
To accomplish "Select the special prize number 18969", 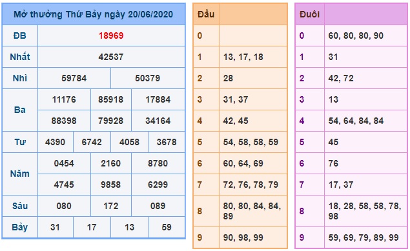I will pyautogui.click(x=111, y=35).
